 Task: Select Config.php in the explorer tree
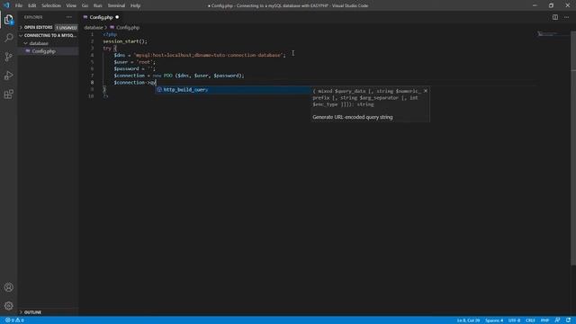point(48,51)
